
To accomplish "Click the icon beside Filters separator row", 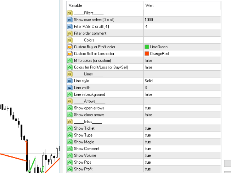I will tap(70, 13).
